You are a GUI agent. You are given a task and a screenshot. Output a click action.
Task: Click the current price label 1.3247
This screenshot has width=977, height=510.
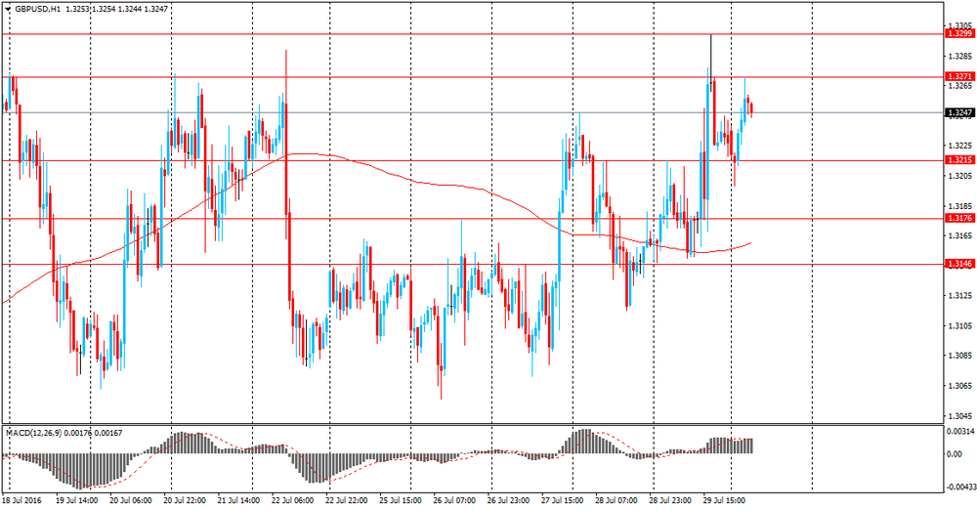pyautogui.click(x=959, y=113)
